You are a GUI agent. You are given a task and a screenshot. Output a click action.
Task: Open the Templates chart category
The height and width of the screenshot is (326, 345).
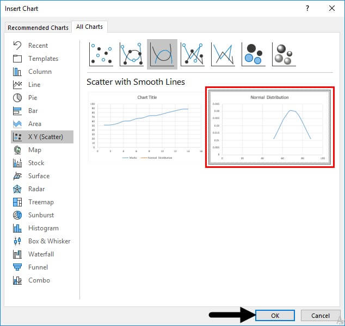coord(42,59)
